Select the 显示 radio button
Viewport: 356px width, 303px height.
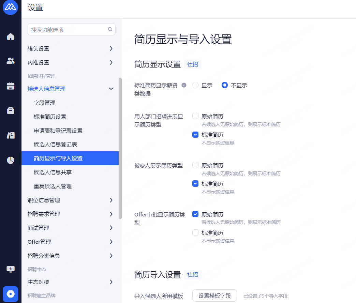point(195,85)
